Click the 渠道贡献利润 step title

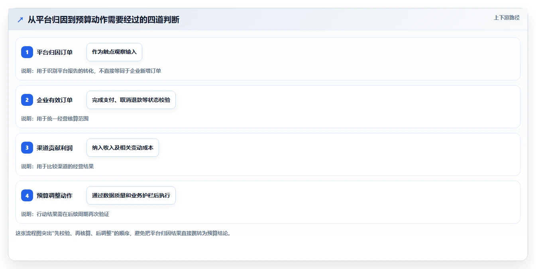pos(55,148)
